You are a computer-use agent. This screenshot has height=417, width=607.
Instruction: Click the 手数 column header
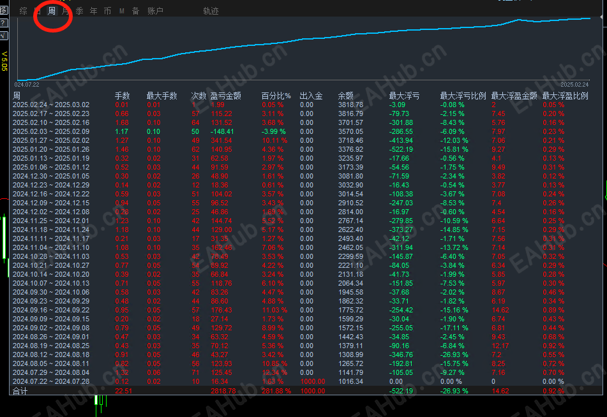coord(123,96)
